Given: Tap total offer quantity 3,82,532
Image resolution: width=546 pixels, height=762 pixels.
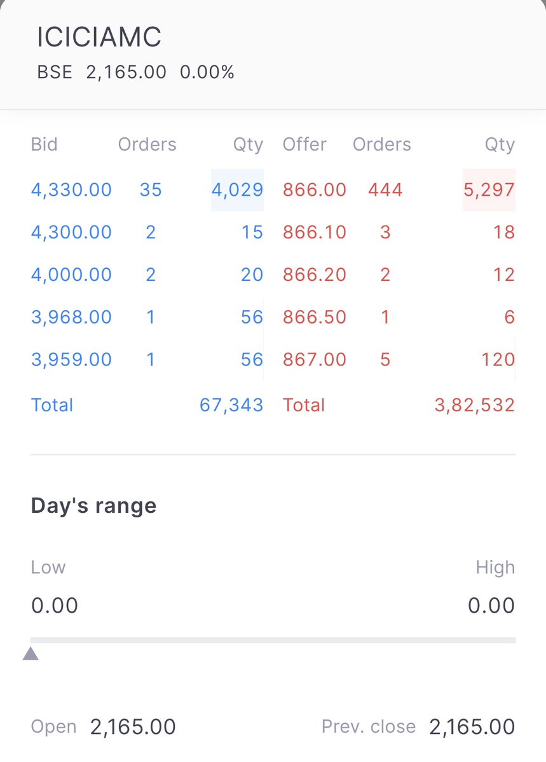Looking at the screenshot, I should (475, 405).
